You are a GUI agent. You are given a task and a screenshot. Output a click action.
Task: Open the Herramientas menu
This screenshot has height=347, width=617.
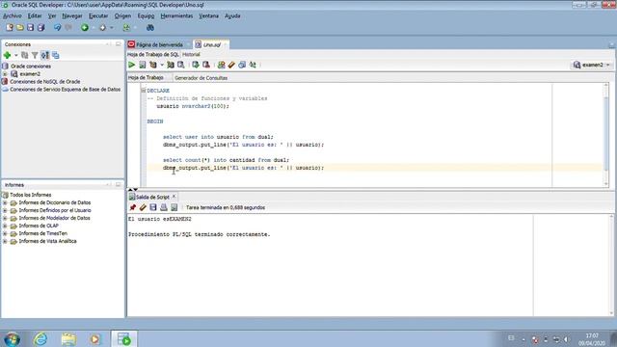176,16
